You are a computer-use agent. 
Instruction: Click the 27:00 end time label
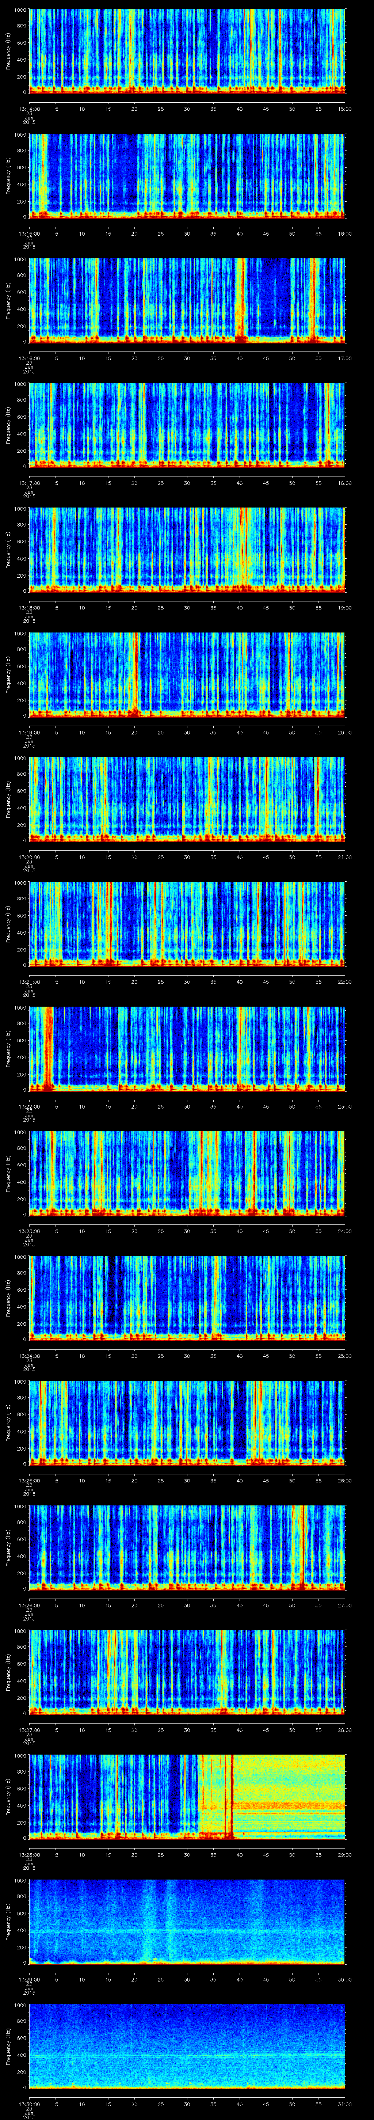pos(344,1606)
